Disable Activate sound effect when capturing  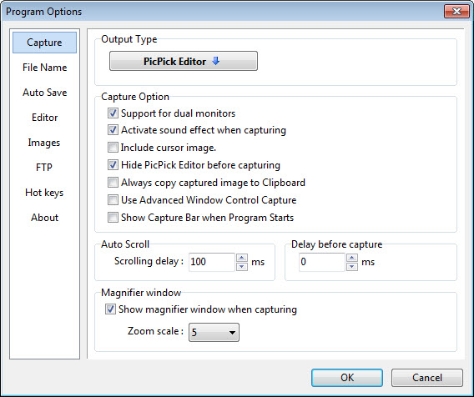(113, 130)
